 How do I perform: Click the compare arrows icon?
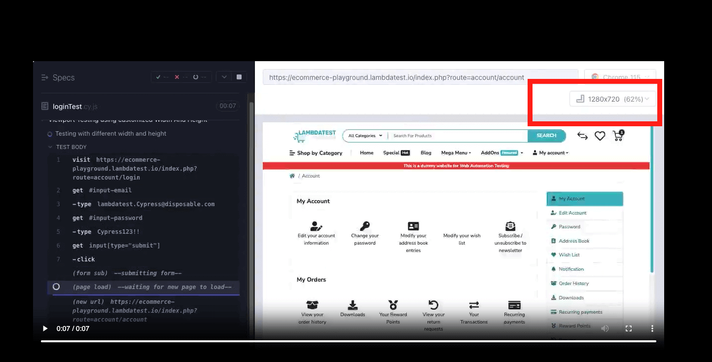pos(582,136)
